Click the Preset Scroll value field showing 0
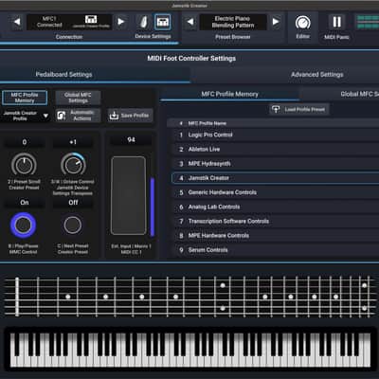The width and height of the screenshot is (379, 379). coord(25,142)
